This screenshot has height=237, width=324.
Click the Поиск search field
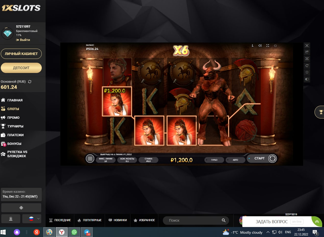click(x=196, y=220)
